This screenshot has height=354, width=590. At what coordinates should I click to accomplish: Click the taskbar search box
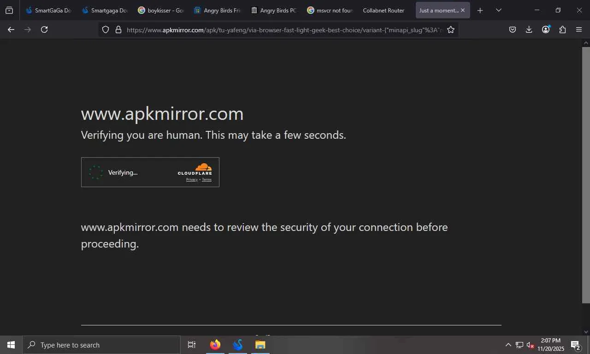point(101,345)
